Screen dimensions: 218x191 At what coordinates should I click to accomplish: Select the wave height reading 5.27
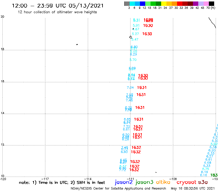point(135,34)
